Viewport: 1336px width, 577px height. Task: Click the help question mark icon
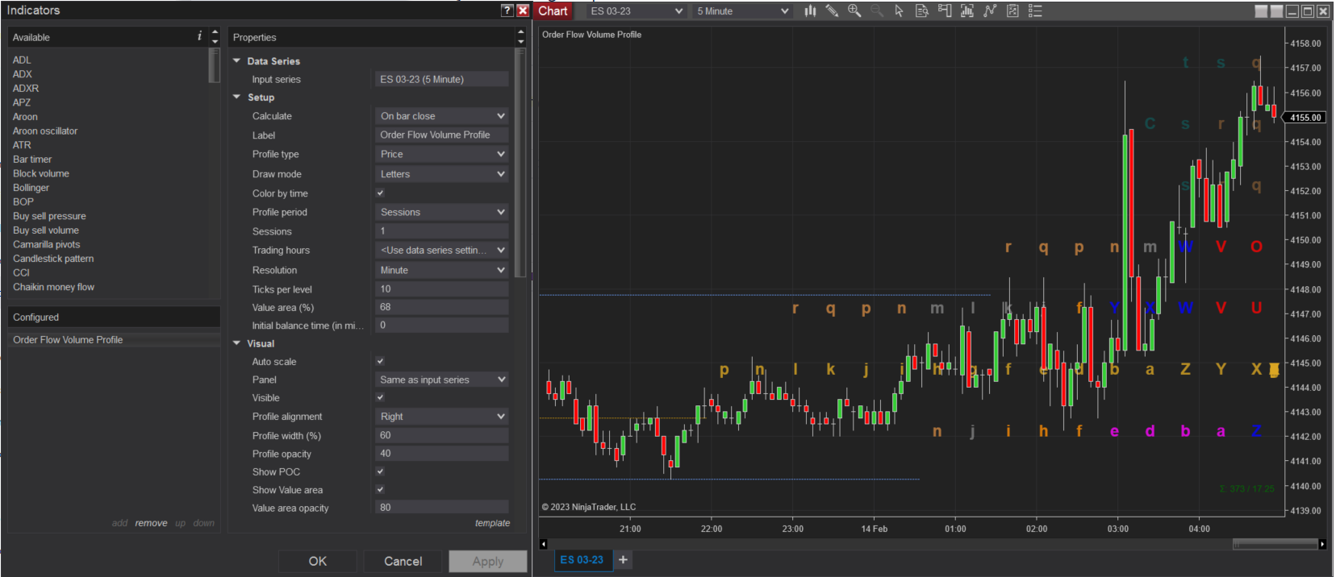click(x=507, y=10)
